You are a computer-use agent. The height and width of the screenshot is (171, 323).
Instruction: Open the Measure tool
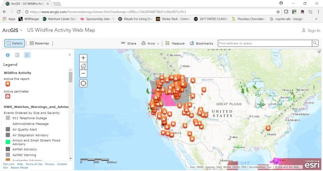coord(175,44)
